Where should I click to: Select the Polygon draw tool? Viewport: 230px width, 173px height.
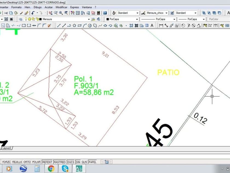74,26
